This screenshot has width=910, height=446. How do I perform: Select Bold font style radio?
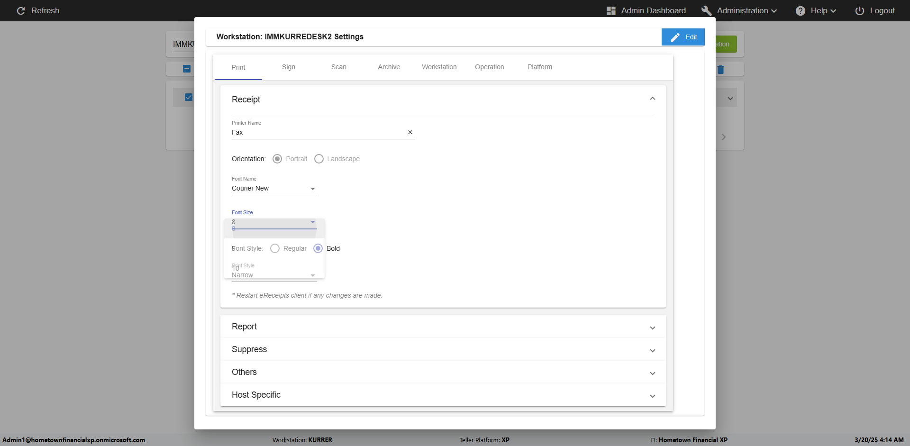coord(318,248)
